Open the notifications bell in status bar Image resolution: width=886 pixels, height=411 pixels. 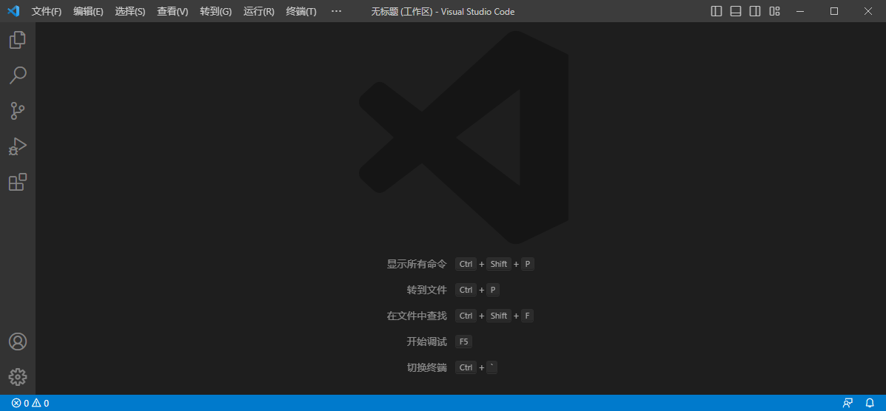click(870, 403)
